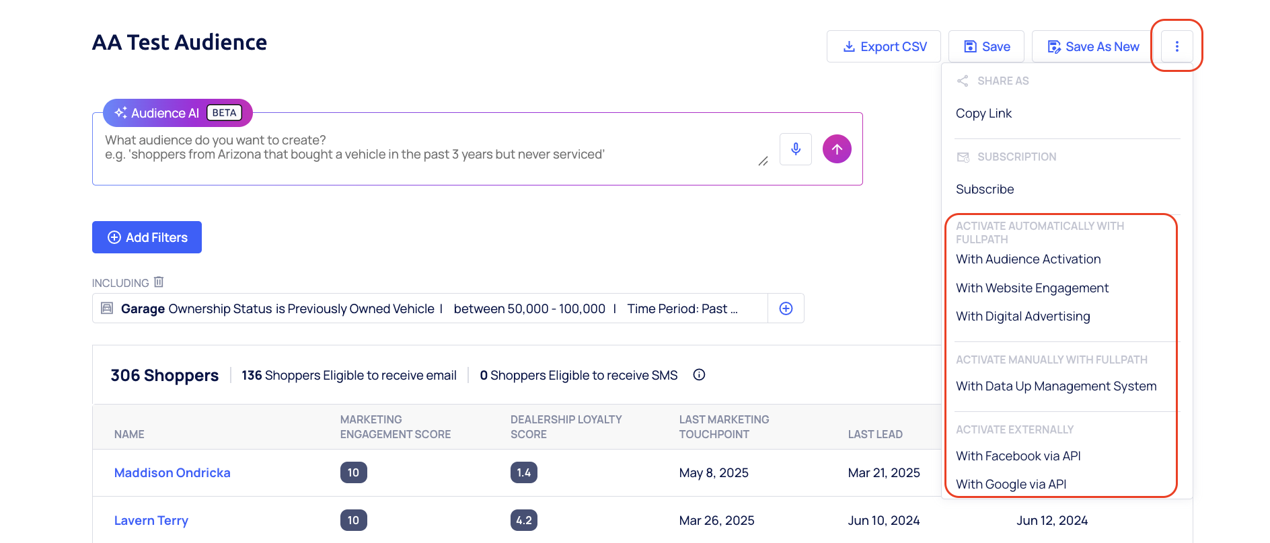Pick With Data Up Management System

click(x=1056, y=386)
